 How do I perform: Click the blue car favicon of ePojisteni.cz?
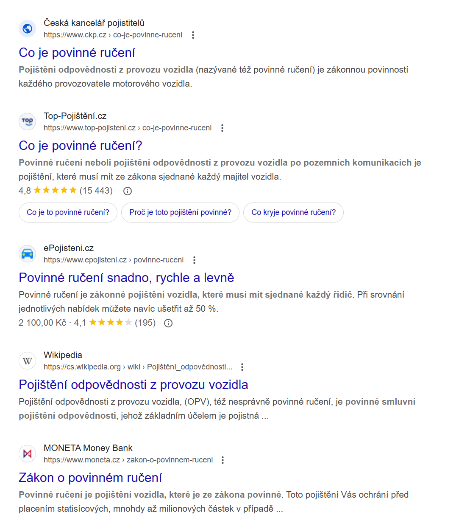(x=27, y=253)
